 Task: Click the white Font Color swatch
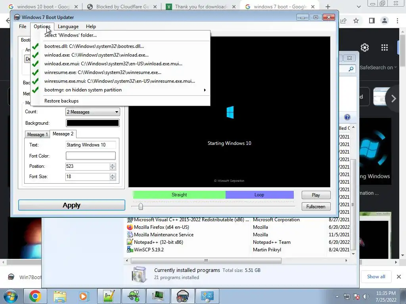click(91, 156)
